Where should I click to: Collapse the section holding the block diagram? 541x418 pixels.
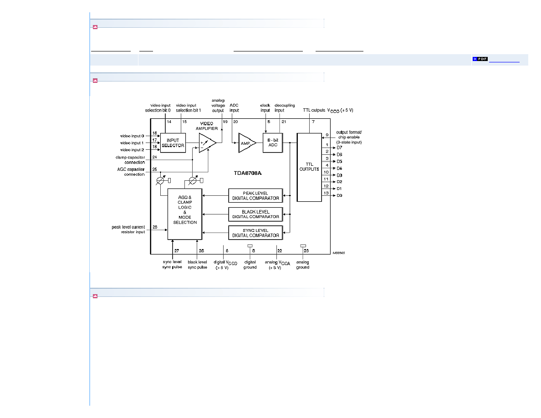95,80
